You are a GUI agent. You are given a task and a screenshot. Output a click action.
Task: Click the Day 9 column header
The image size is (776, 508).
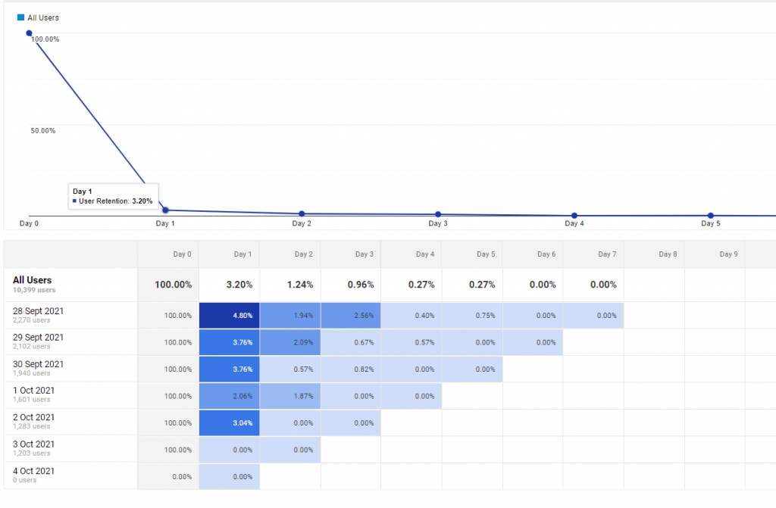728,254
